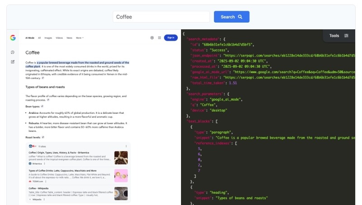The image size is (362, 205).
Task: Switch to the Images tab
Action: 48,38
